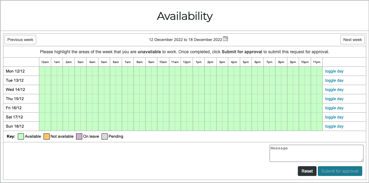
Task: Toggle day for Wed 14/12
Action: [x=334, y=90]
